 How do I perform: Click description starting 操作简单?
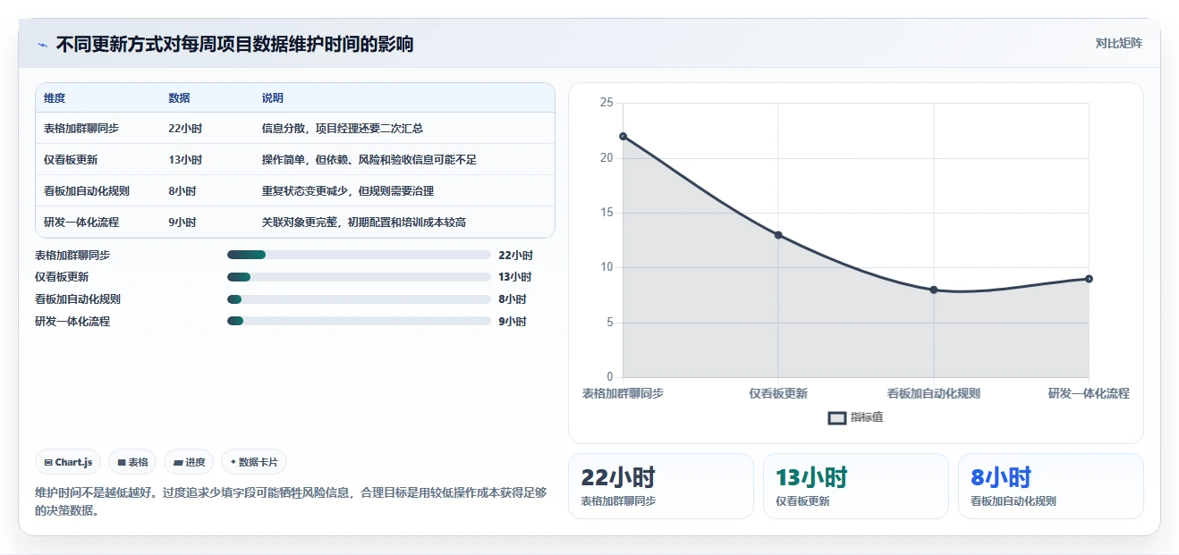pos(369,160)
